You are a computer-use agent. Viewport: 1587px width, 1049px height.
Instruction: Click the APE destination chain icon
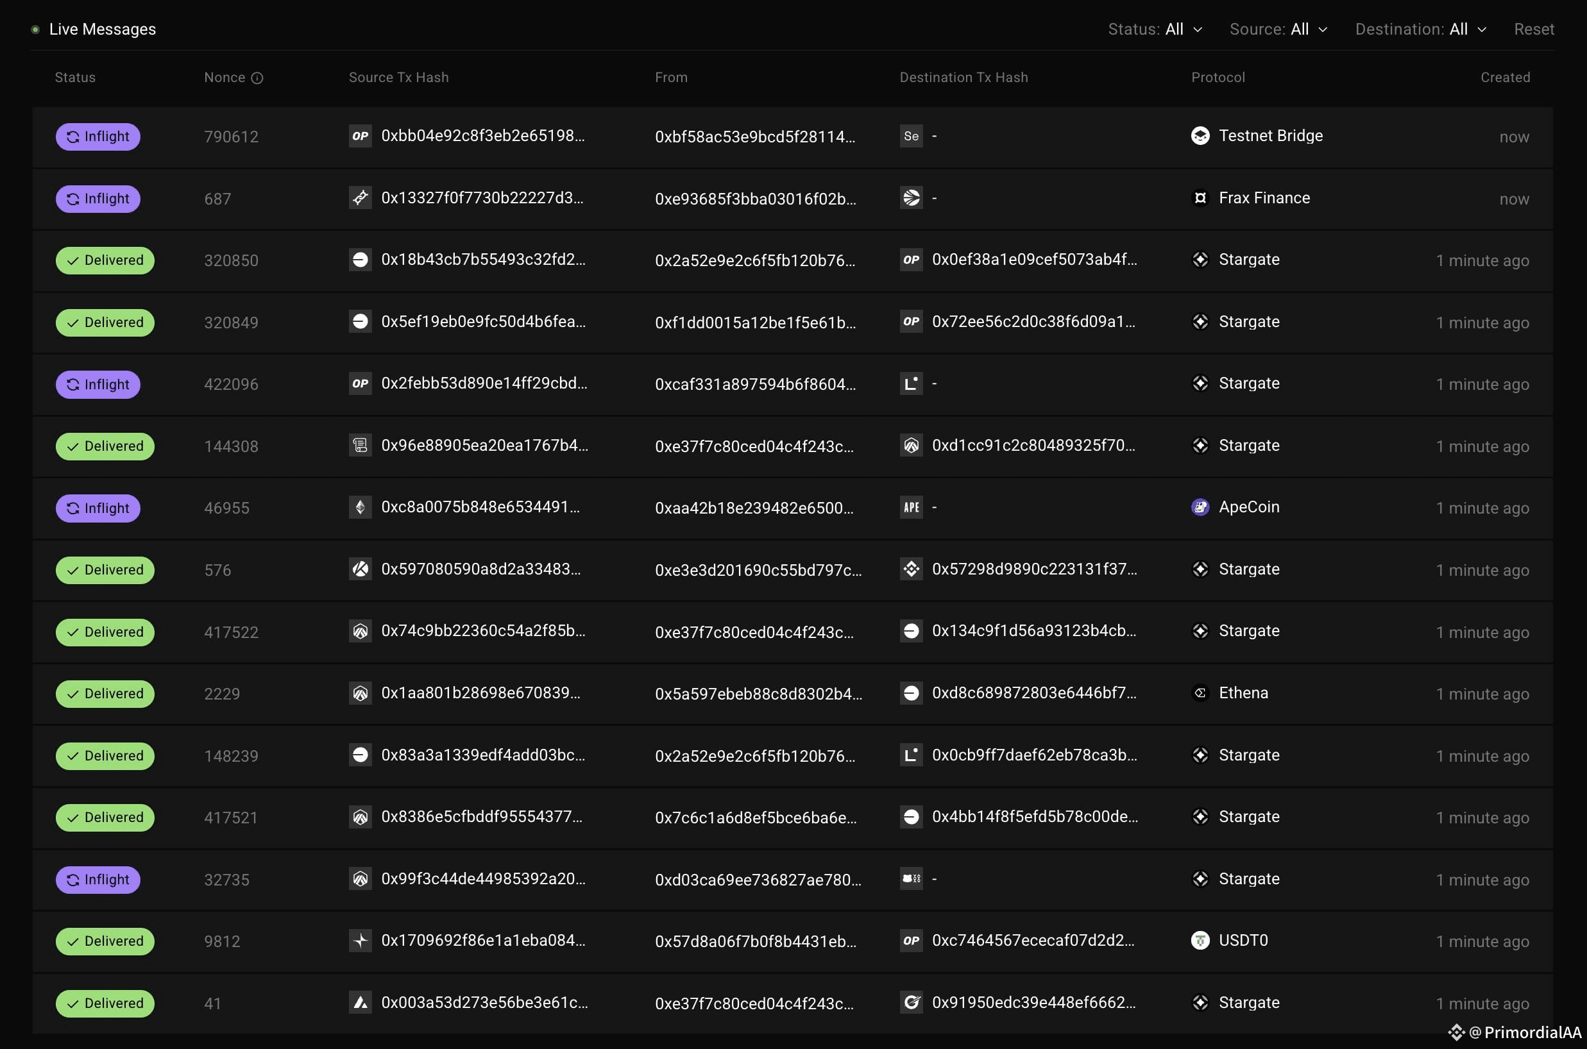911,507
